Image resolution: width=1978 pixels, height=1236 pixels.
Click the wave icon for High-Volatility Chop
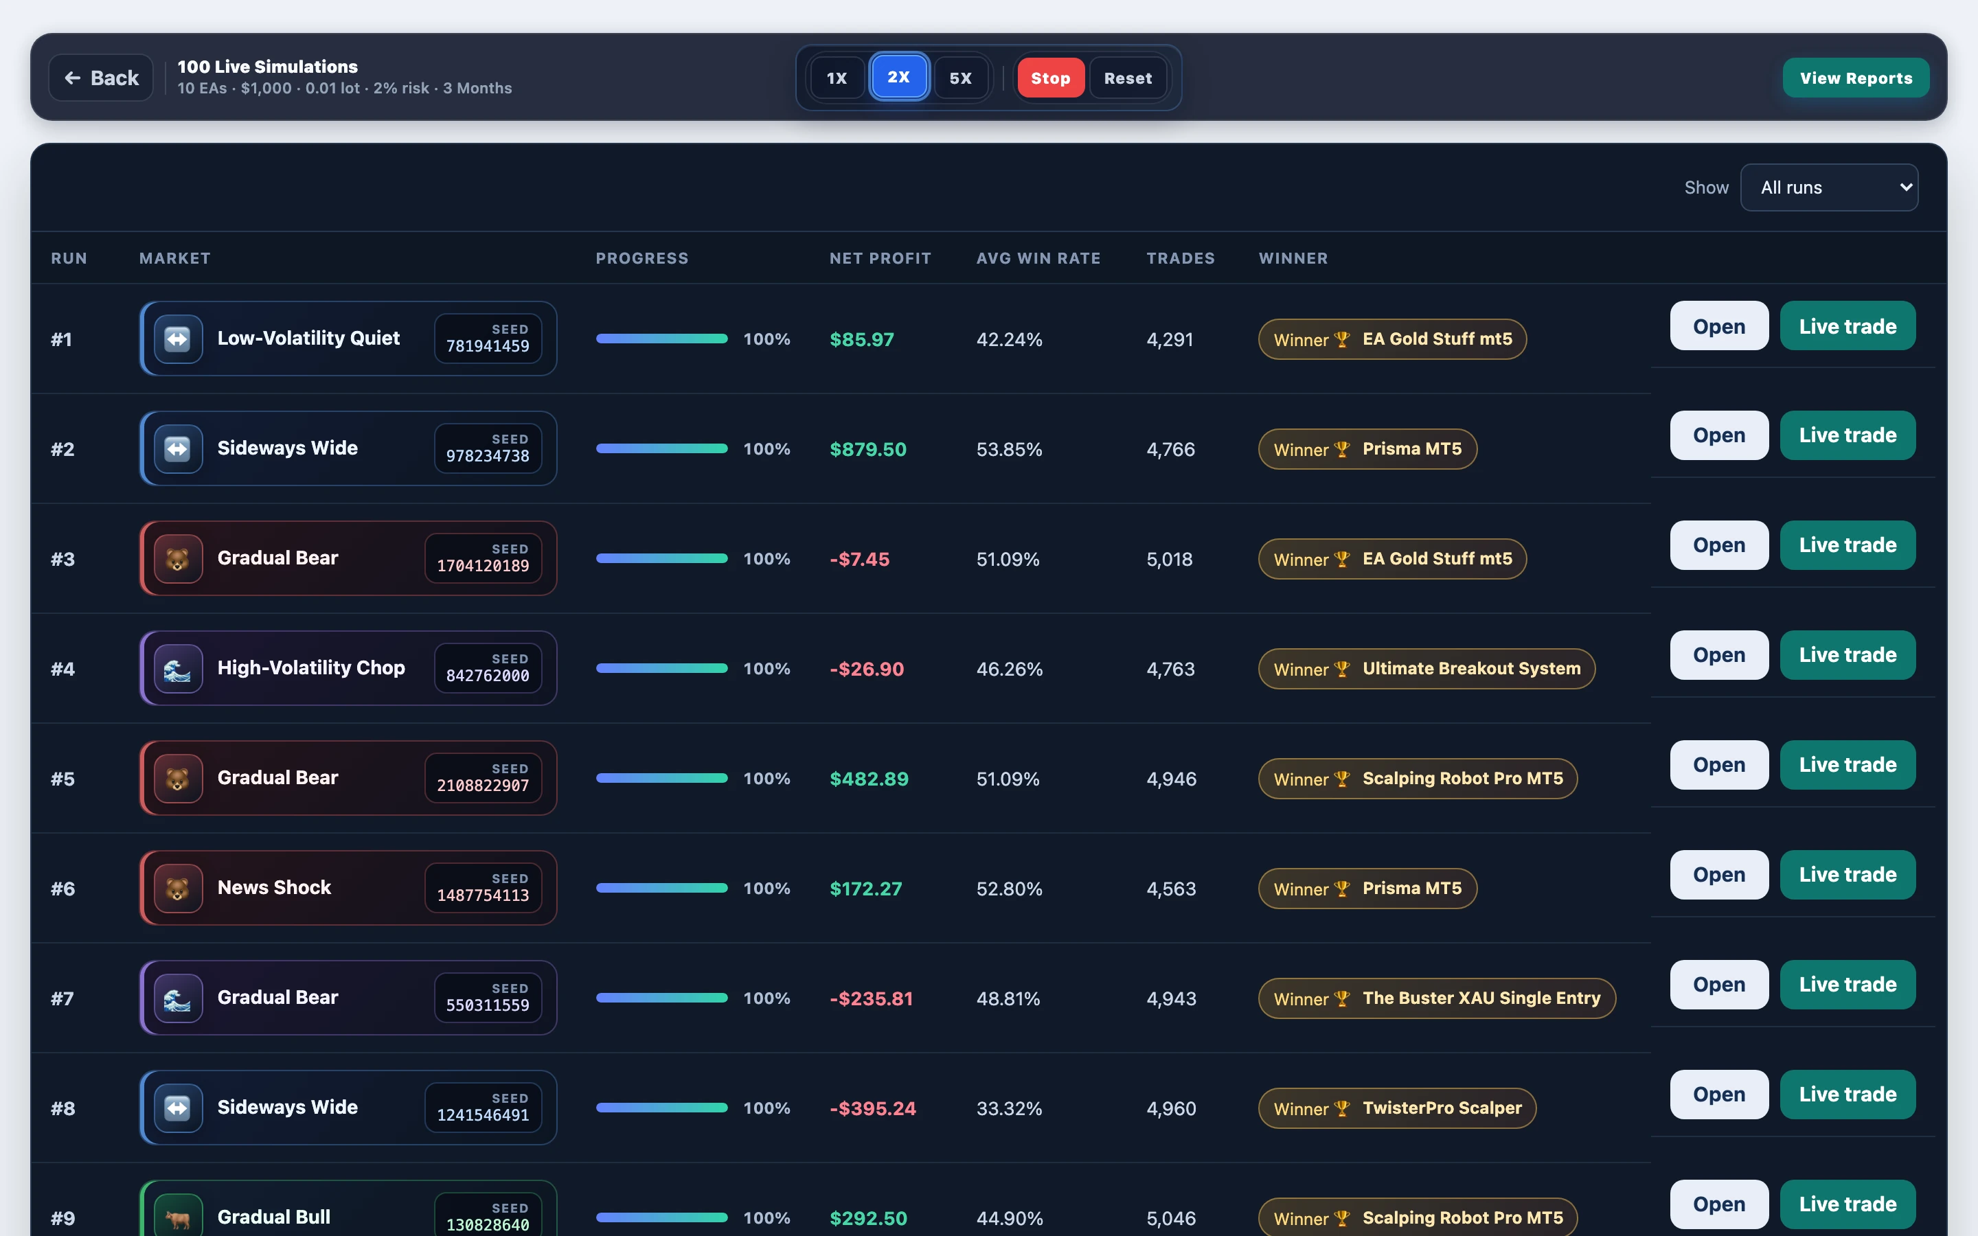coord(177,668)
